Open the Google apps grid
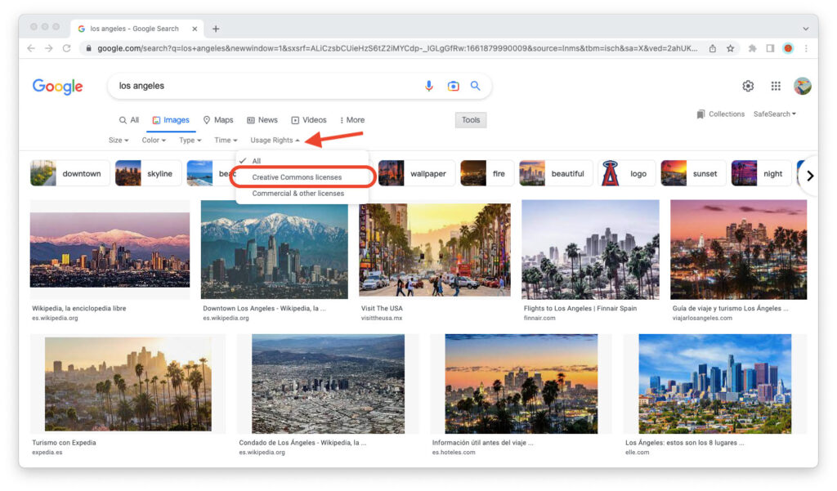 776,86
